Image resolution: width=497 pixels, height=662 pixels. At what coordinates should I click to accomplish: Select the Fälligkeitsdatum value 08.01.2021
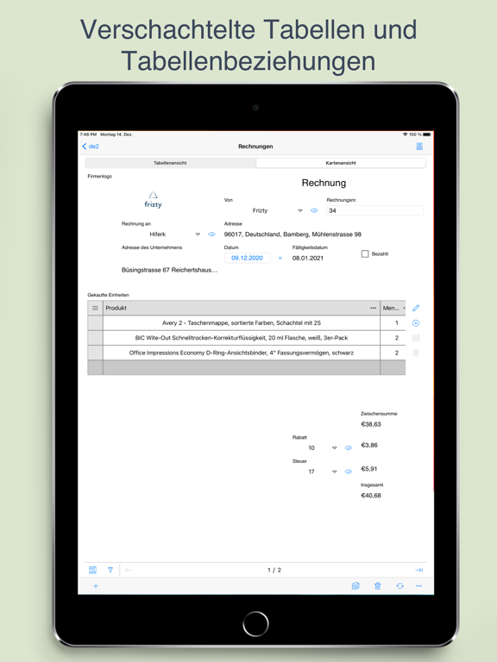coord(308,258)
